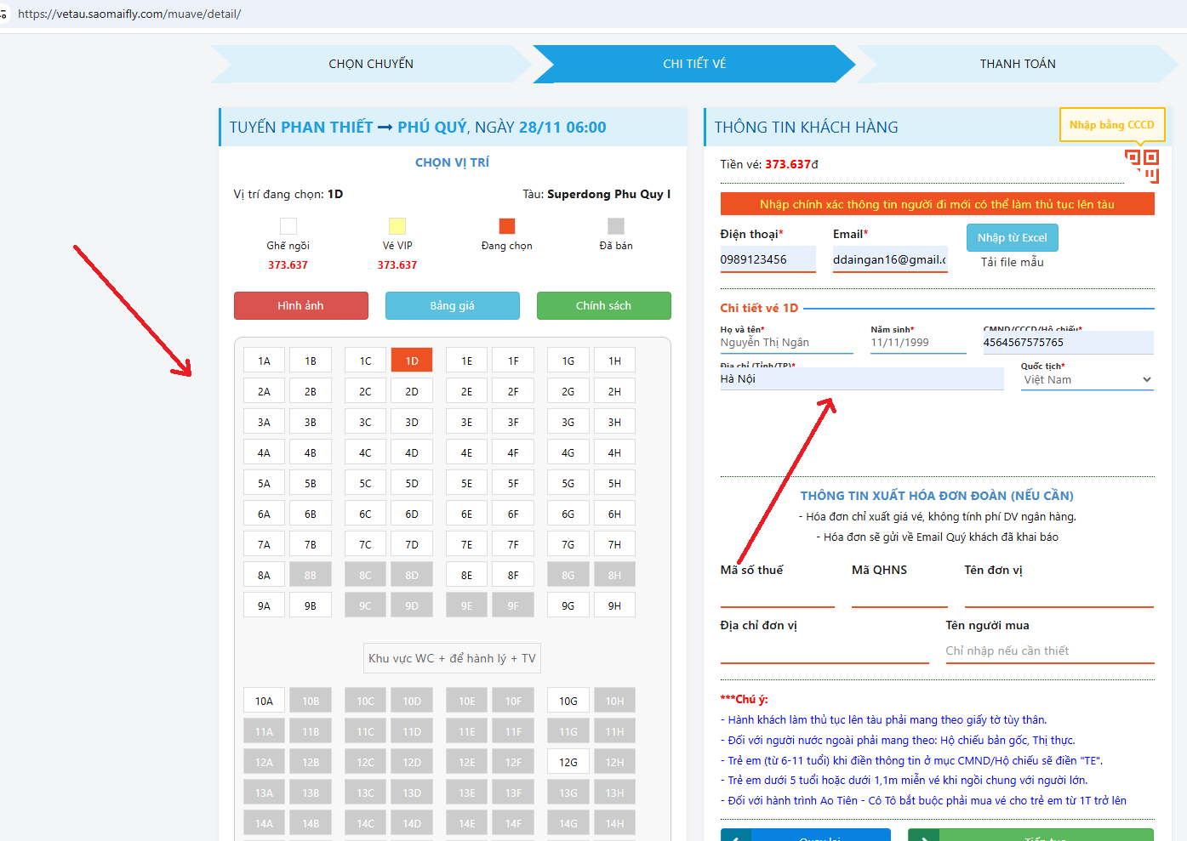This screenshot has height=841, width=1187.
Task: Download the sample file via Tải file mẫu
Action: coord(1012,262)
